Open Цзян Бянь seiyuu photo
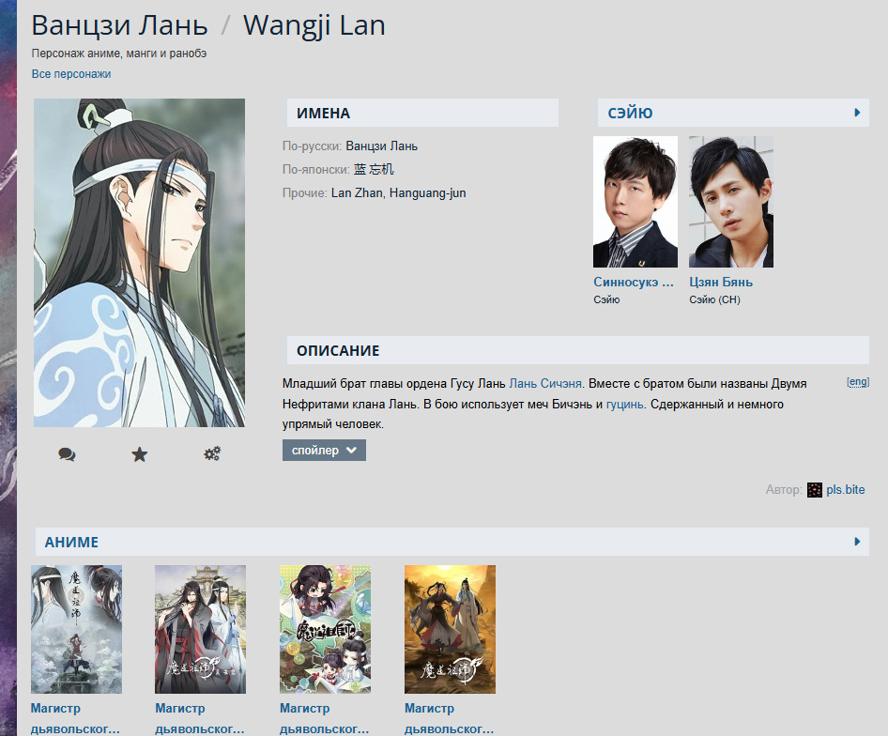Image resolution: width=888 pixels, height=736 pixels. [x=731, y=202]
